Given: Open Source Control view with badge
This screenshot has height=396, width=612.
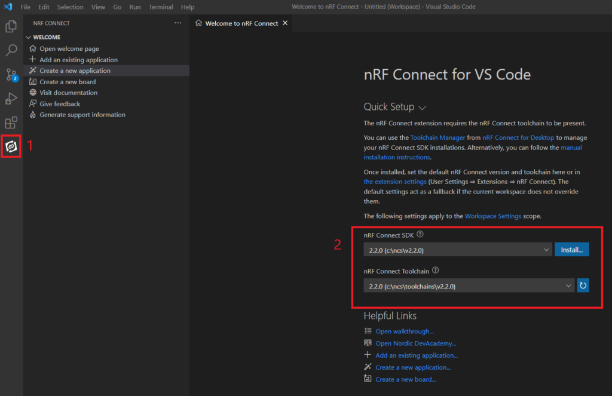Looking at the screenshot, I should (x=11, y=75).
